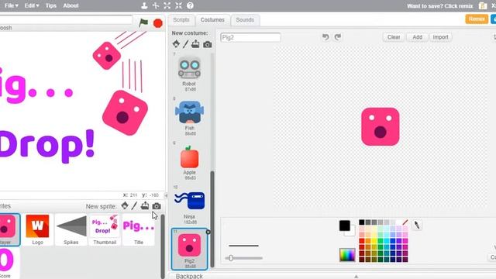Viewport: 496px width, 279px height.
Task: Adjust the line width slider handle
Action: coord(231,258)
